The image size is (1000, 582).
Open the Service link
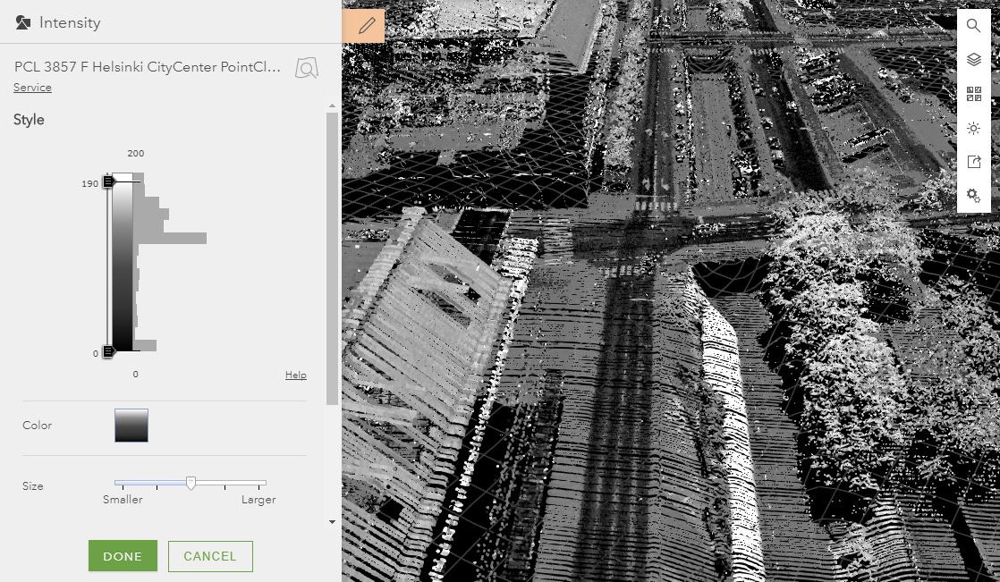32,88
